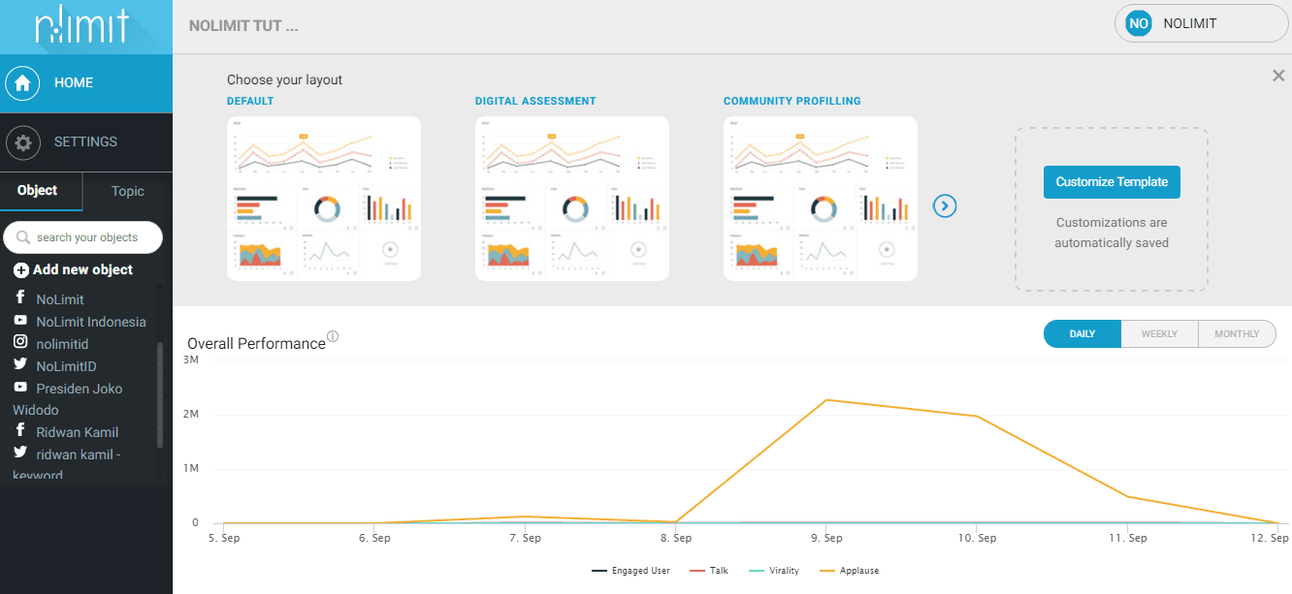
Task: Click Add new object
Action: pos(74,269)
